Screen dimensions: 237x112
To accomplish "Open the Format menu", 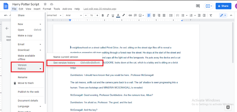I will 47,9.
